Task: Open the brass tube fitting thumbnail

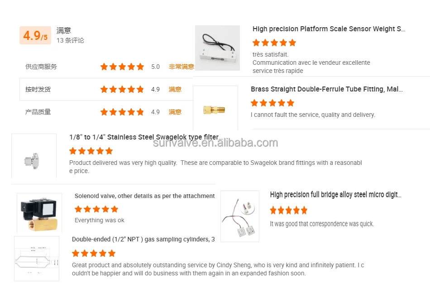Action: pyautogui.click(x=215, y=109)
